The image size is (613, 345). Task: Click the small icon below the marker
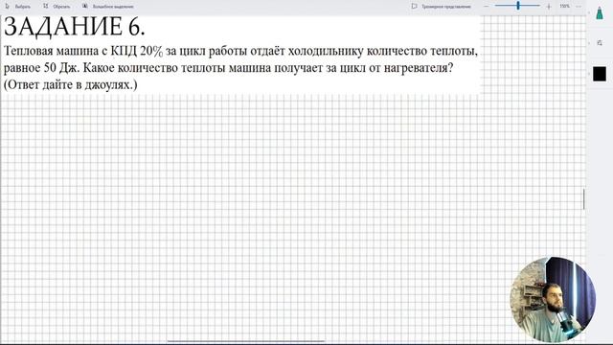click(x=600, y=43)
